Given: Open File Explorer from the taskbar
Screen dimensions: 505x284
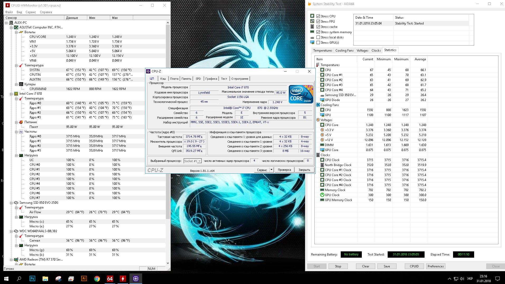Looking at the screenshot, I should (45, 278).
